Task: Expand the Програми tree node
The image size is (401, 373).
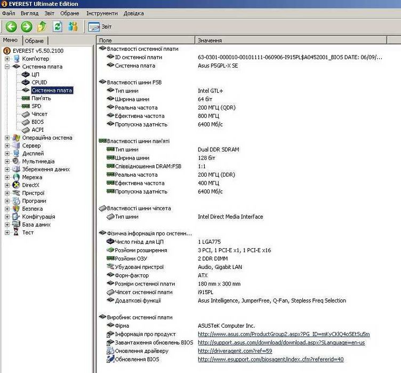Action: [7, 201]
